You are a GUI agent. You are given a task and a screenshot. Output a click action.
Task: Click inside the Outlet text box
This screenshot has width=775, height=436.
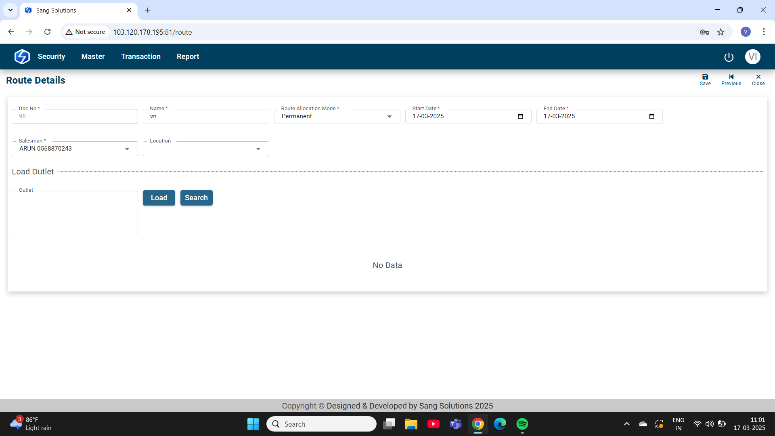75,213
